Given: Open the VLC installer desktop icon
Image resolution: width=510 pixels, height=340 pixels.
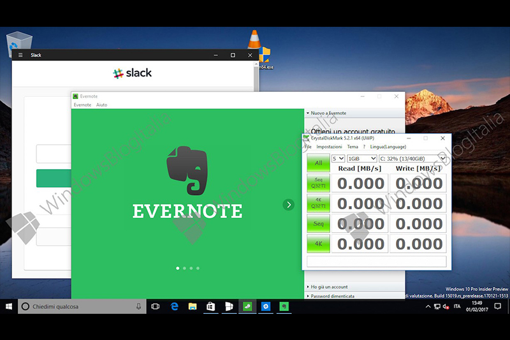Looking at the screenshot, I should click(x=257, y=45).
